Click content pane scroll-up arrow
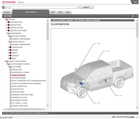The width and height of the screenshot is (140, 119). pyautogui.click(x=137, y=21)
